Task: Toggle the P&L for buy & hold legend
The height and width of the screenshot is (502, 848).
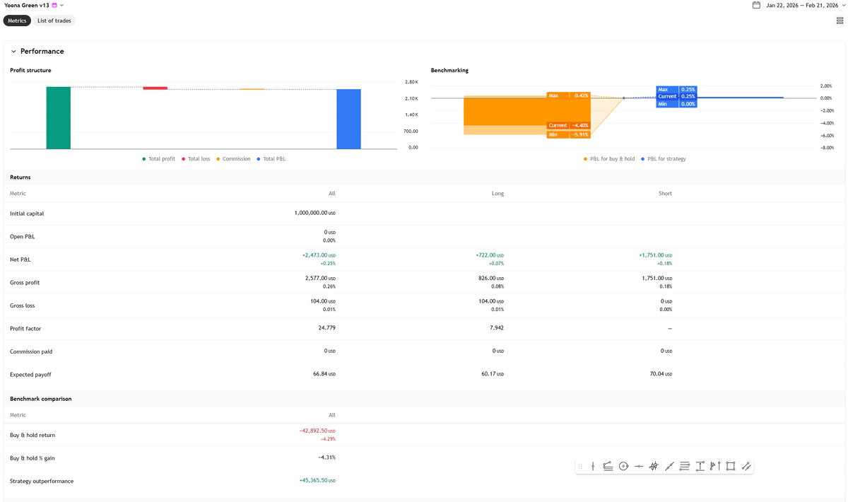Action: pos(609,159)
